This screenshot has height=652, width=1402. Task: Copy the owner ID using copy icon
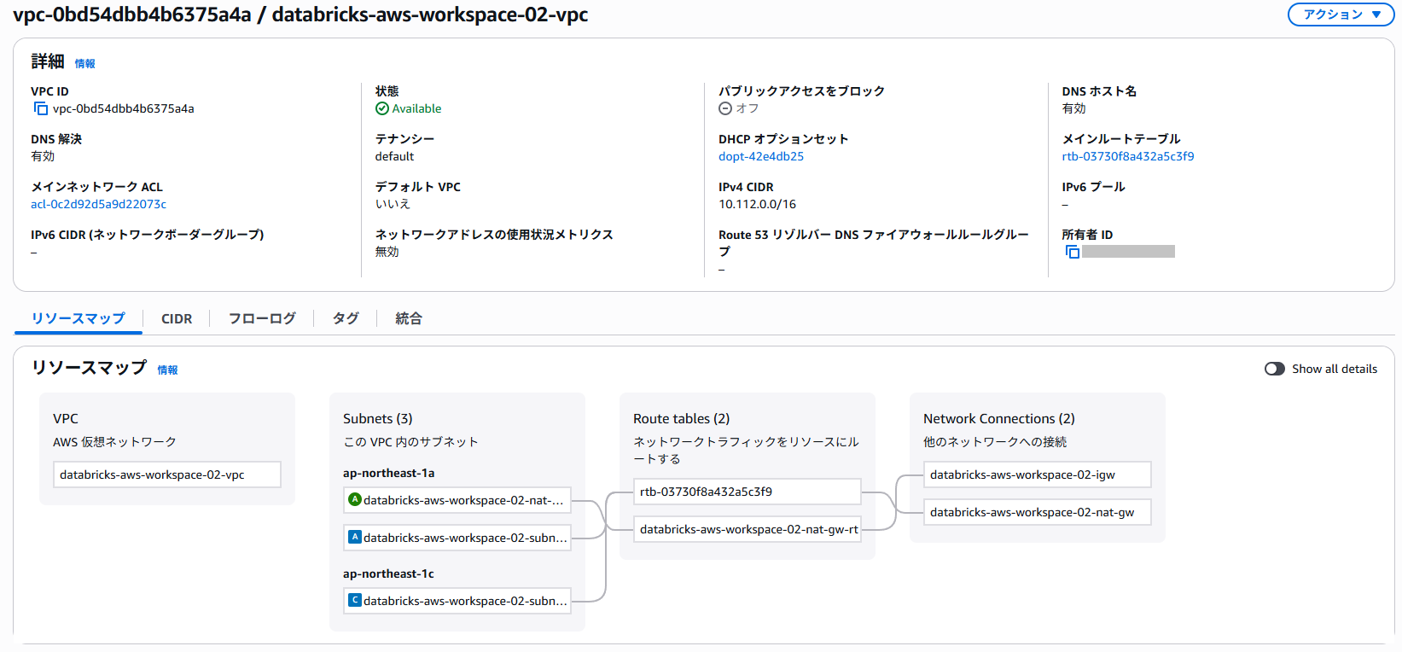coord(1072,252)
